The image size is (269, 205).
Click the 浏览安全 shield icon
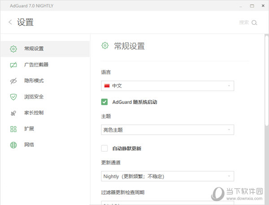[13, 97]
